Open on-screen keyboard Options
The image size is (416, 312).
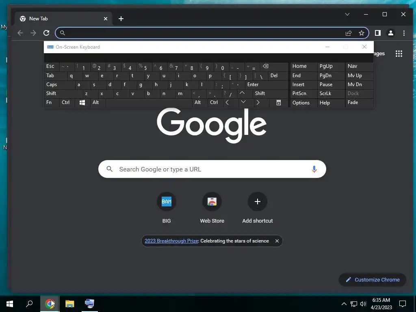point(303,103)
